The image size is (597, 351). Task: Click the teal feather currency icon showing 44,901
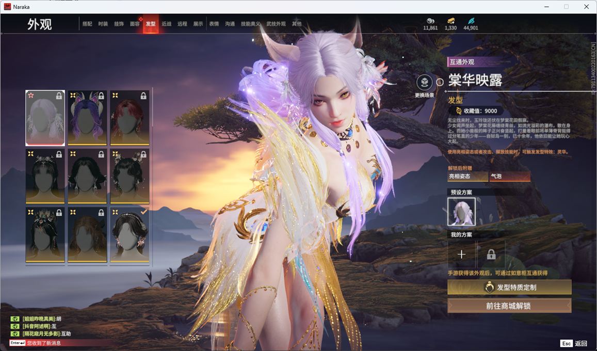point(471,21)
